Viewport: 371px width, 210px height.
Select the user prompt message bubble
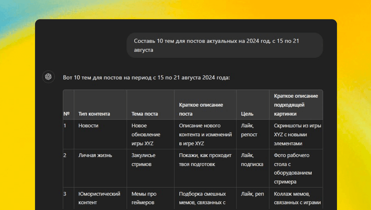pyautogui.click(x=225, y=45)
